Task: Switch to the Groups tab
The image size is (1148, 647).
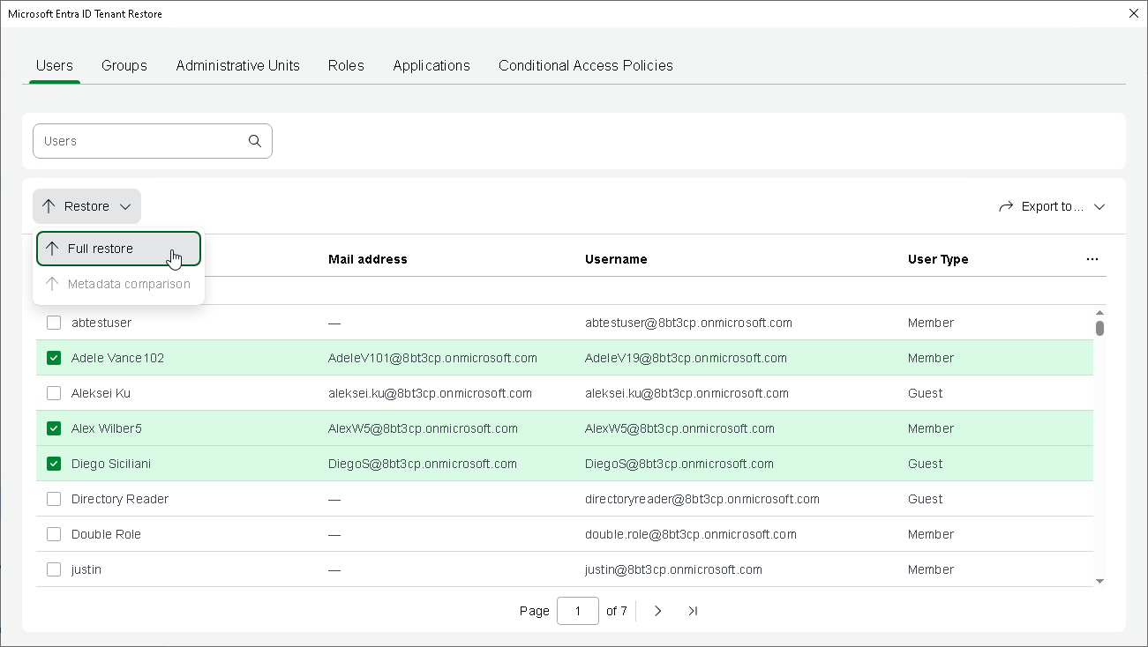Action: point(124,65)
